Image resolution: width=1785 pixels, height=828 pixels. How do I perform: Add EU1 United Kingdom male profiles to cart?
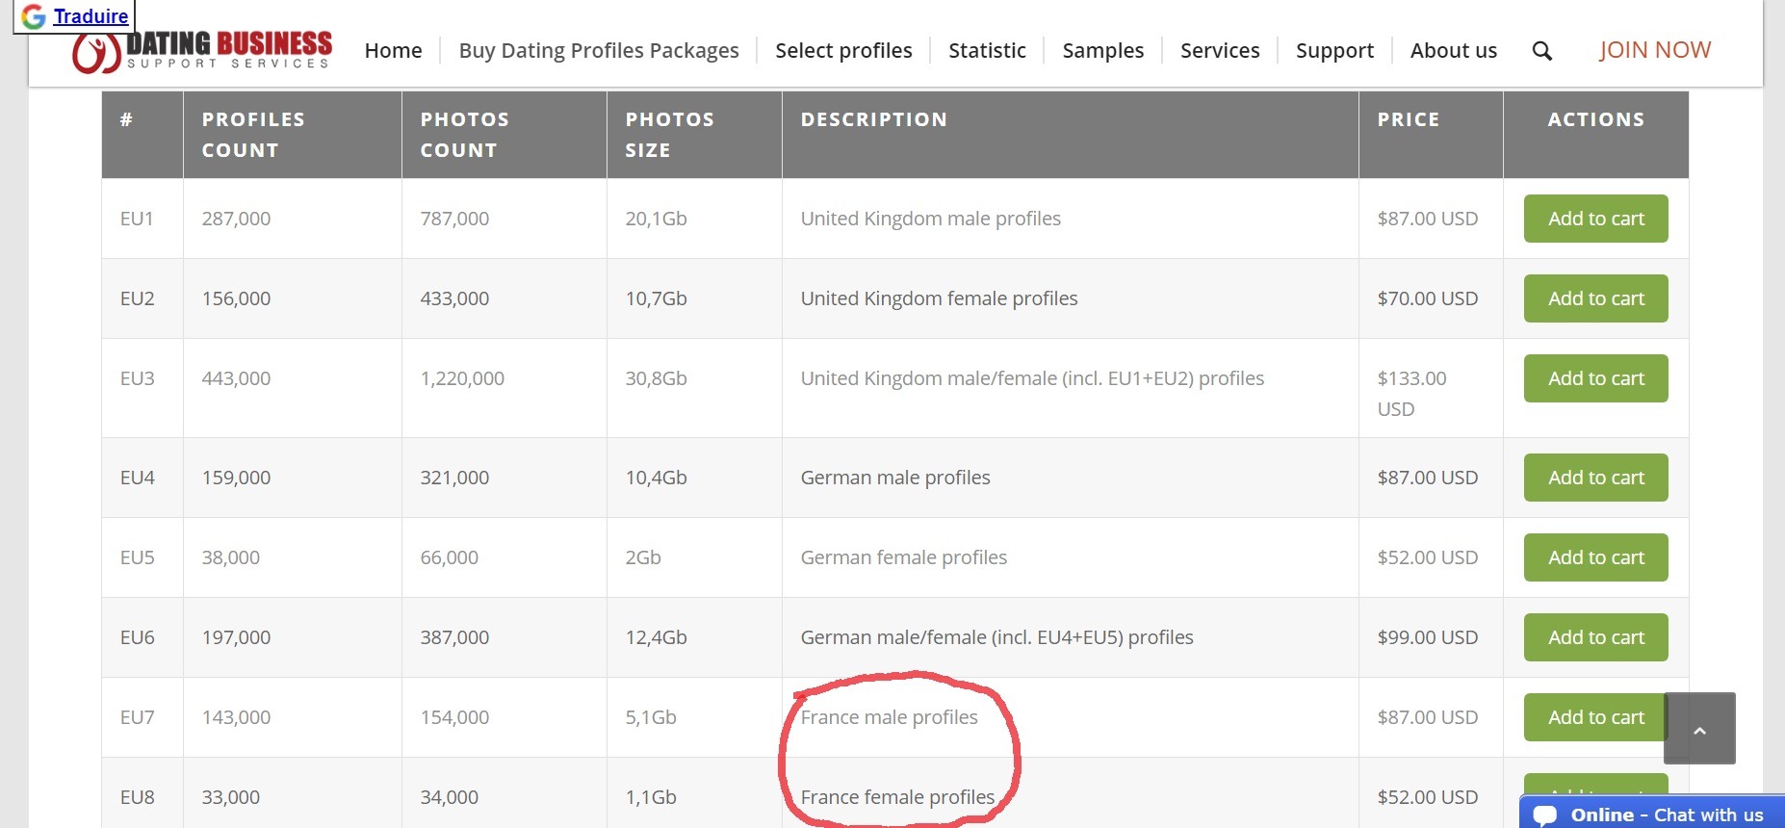coord(1595,219)
